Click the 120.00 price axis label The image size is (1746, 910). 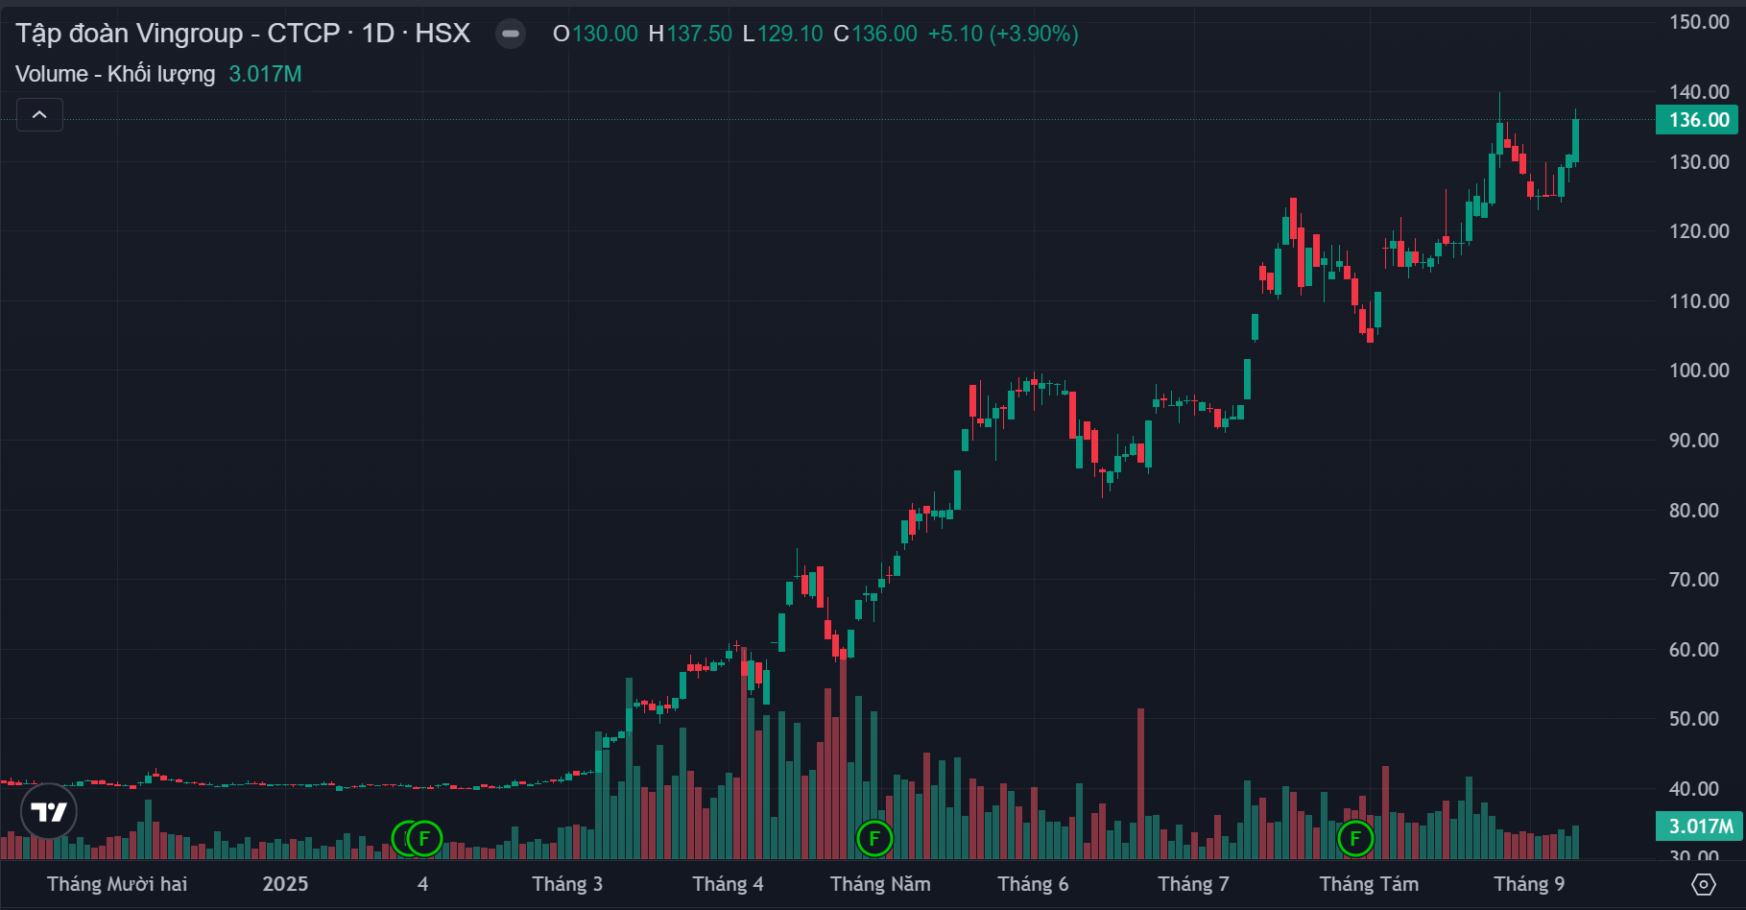1699,231
